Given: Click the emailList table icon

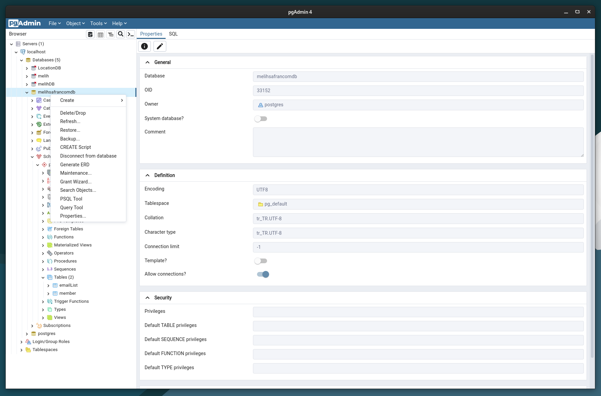Looking at the screenshot, I should coord(55,285).
